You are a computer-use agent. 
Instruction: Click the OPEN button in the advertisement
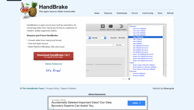(136, 103)
